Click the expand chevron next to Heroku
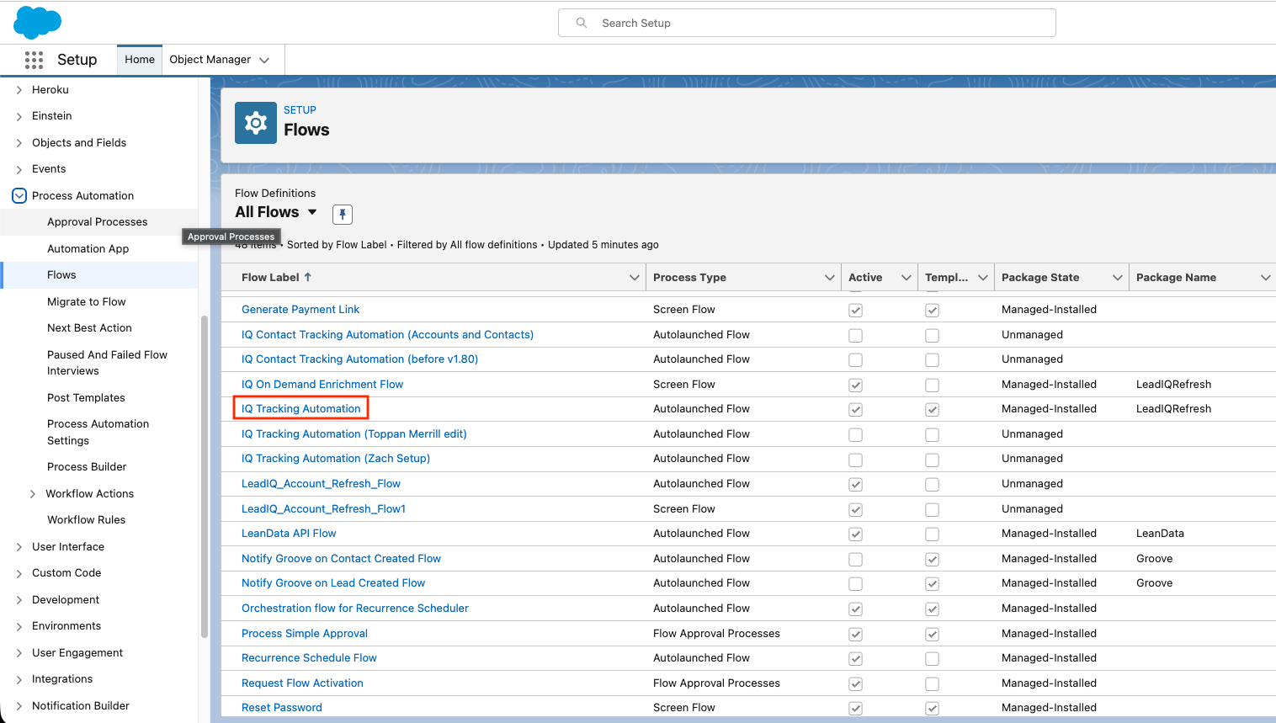 (19, 89)
